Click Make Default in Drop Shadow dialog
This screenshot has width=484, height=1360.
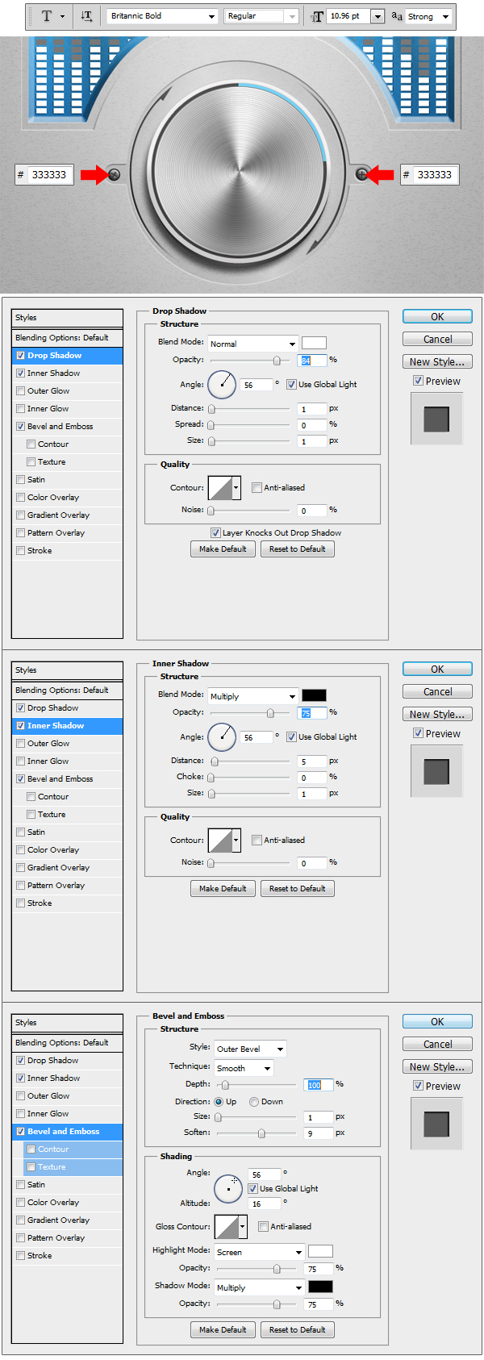click(223, 549)
